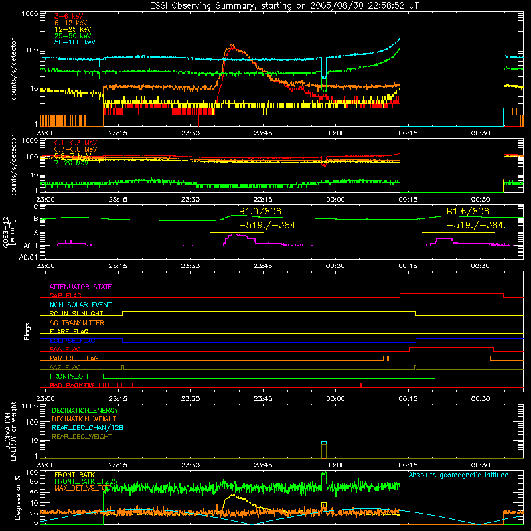The width and height of the screenshot is (531, 531).
Task: Click the DECIMATION_WEIGHT legend label
Action: pyautogui.click(x=84, y=419)
